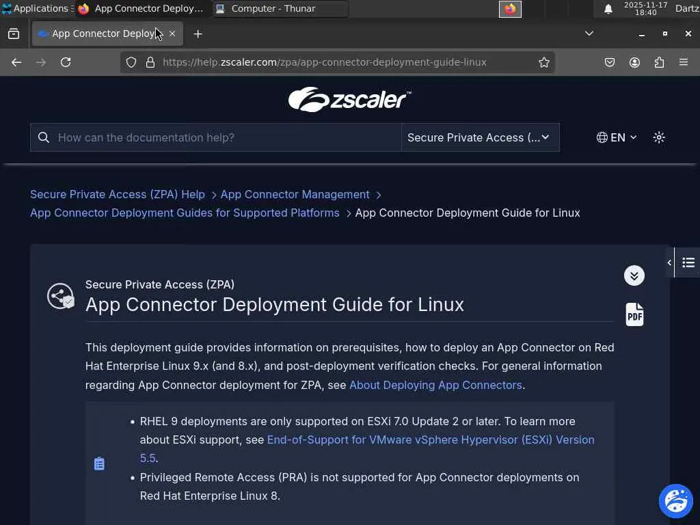List all tabs dropdown arrow

(589, 33)
